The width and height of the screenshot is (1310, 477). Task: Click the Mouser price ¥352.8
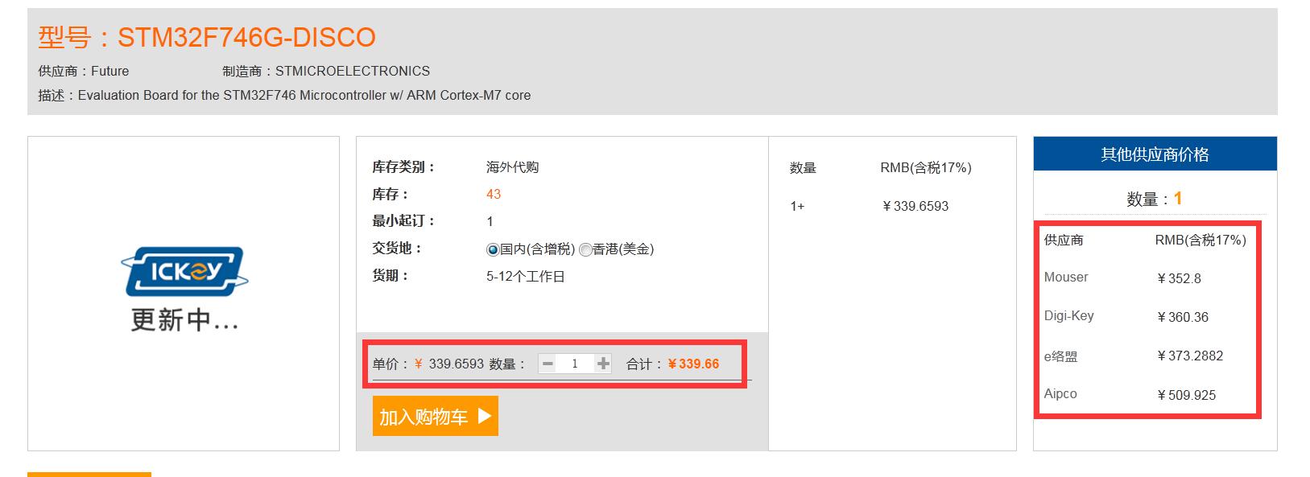[x=1179, y=278]
